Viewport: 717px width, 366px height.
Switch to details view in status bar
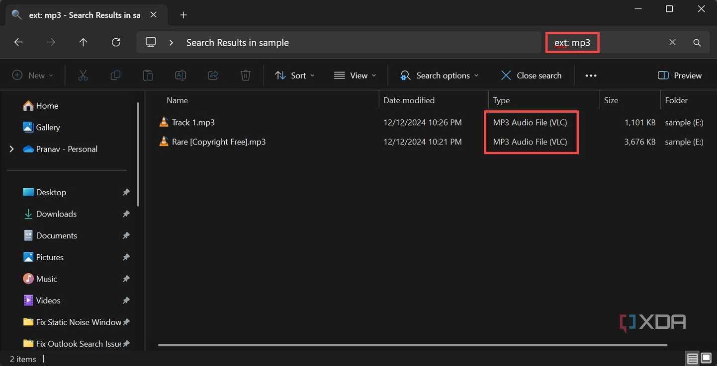692,359
